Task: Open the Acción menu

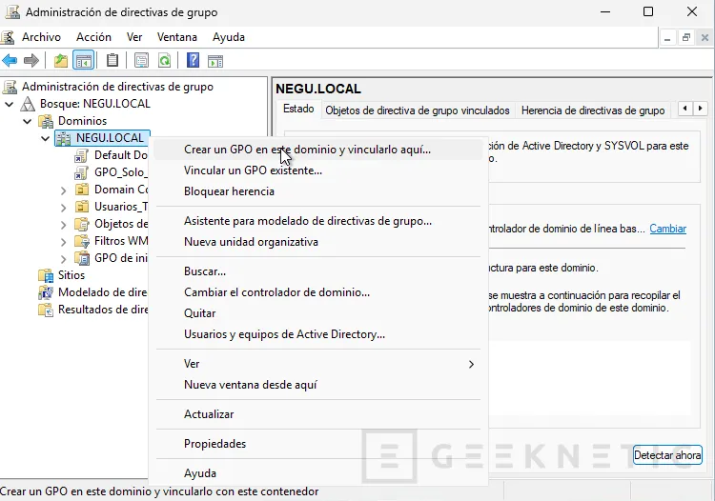Action: point(93,37)
